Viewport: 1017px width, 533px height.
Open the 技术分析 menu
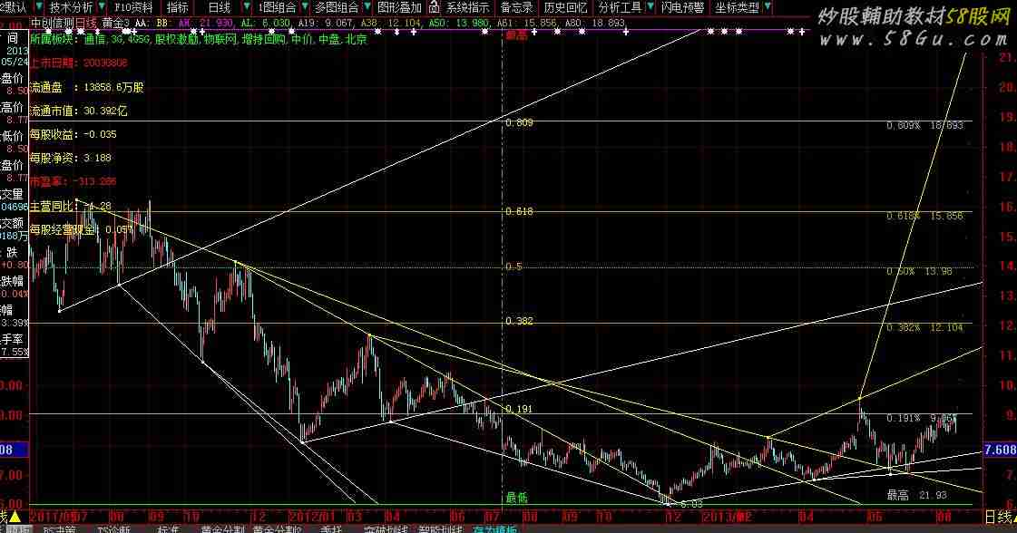point(72,7)
